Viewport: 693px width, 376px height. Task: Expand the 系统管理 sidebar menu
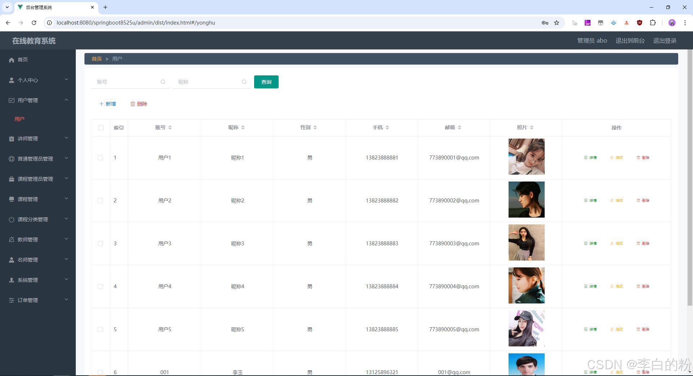pyautogui.click(x=38, y=280)
